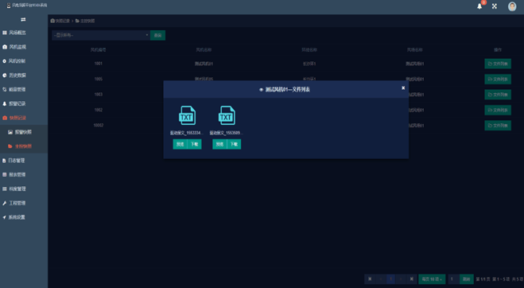524x288 pixels.
Task: Go to the last page via pagination
Action: point(412,279)
